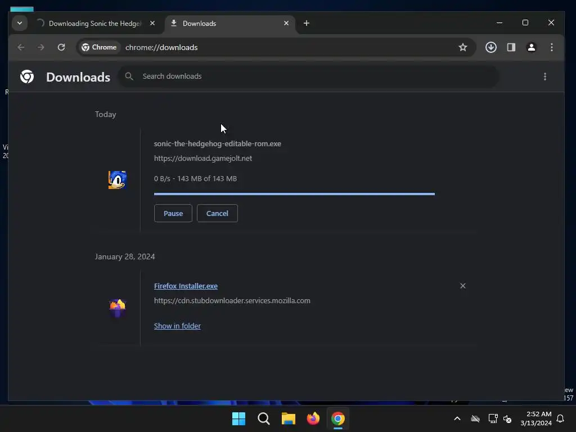This screenshot has width=576, height=432.
Task: Click the Sonic file icon thumbnail
Action: pyautogui.click(x=117, y=180)
